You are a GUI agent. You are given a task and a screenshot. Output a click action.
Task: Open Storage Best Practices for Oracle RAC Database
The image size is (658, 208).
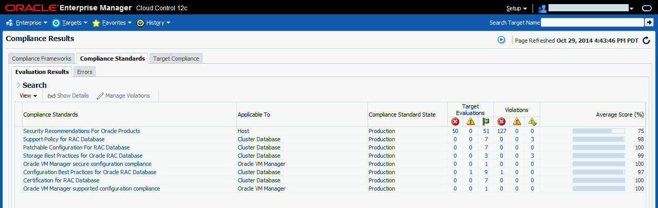[83, 156]
